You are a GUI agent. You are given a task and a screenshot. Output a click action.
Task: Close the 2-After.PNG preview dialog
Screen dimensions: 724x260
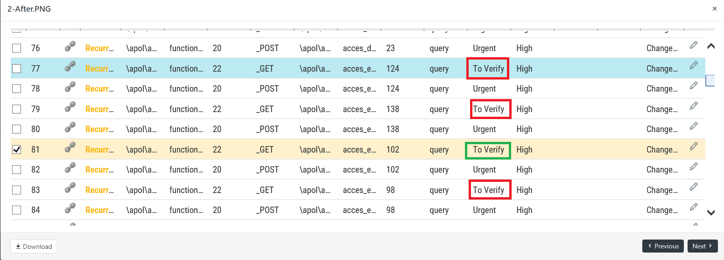(715, 8)
